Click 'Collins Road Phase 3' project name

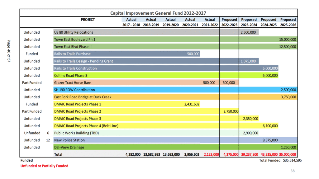point(71,75)
